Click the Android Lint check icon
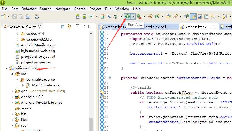Viewport: 232px width, 131px height. pos(91,16)
